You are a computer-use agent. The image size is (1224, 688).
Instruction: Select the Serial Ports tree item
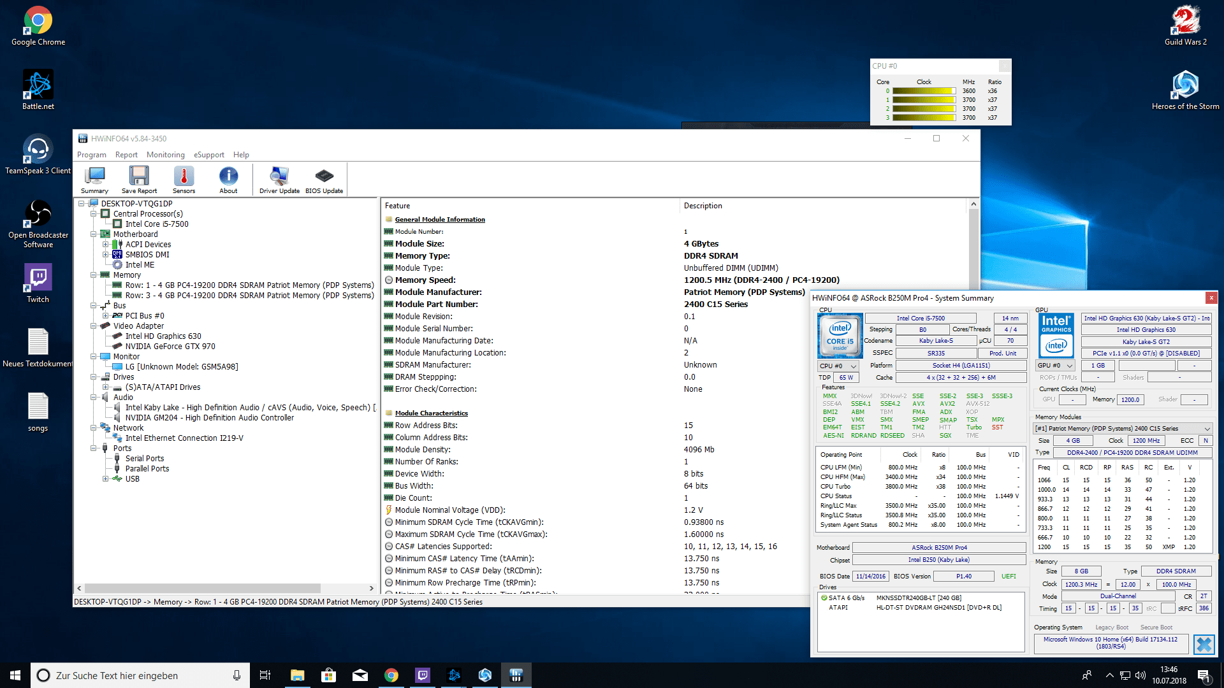145,459
